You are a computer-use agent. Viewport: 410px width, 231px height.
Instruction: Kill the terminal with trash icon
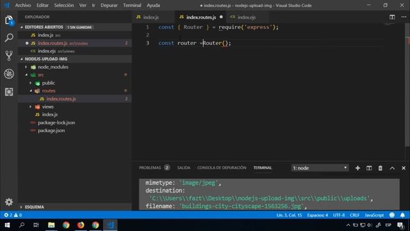(380, 168)
